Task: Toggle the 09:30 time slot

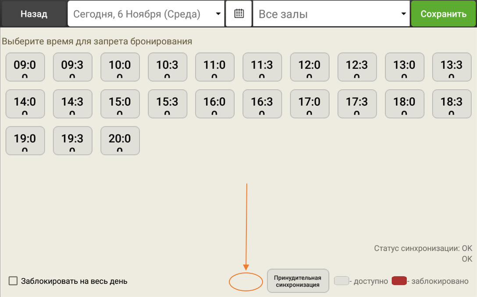Action: click(x=72, y=67)
